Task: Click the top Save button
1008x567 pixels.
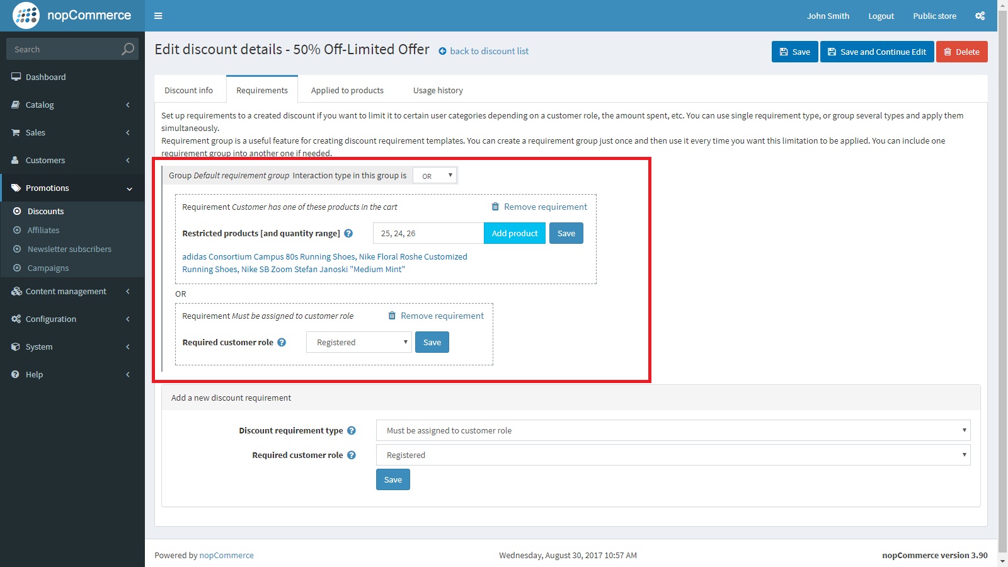Action: click(x=795, y=52)
